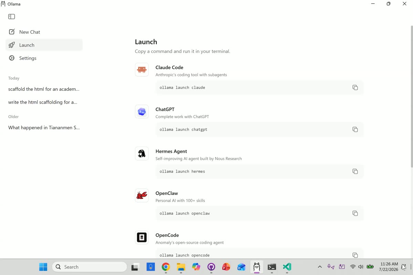Image resolution: width=413 pixels, height=275 pixels.
Task: Click the New Chat pencil icon
Action: coord(12,32)
